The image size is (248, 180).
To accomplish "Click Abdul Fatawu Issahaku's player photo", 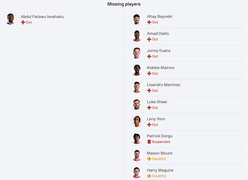I will [10, 19].
